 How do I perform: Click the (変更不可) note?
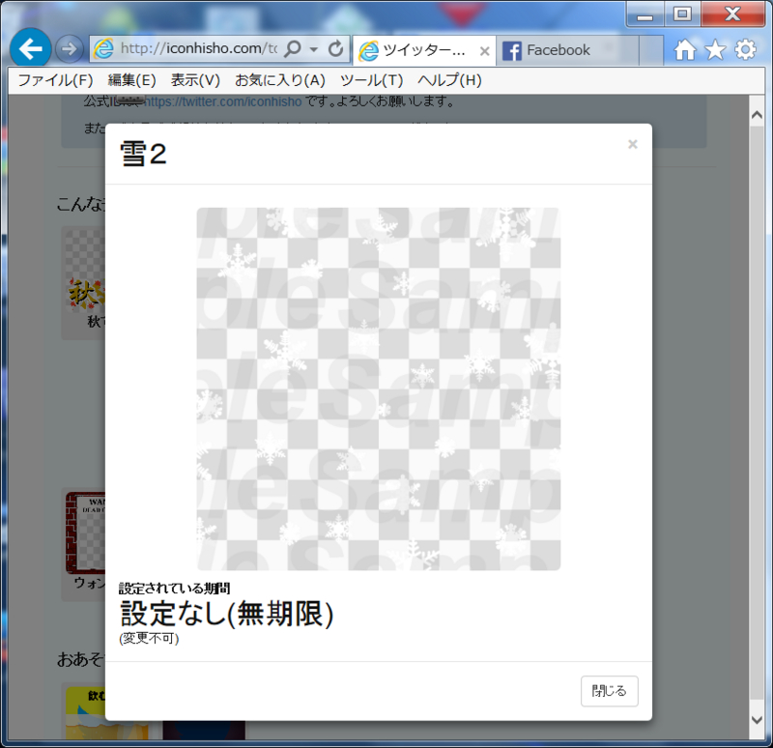point(149,639)
